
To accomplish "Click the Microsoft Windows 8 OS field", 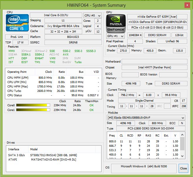I will coord(144,168).
